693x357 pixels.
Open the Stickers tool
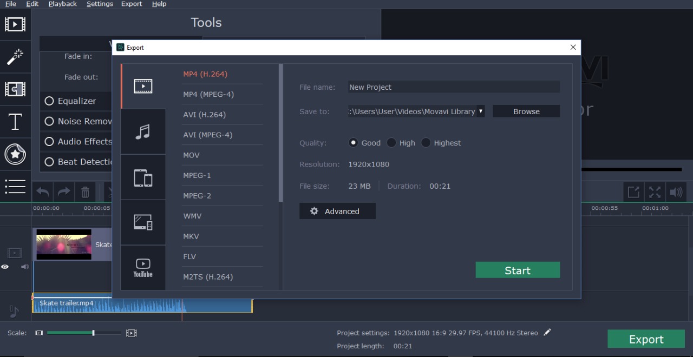point(15,154)
